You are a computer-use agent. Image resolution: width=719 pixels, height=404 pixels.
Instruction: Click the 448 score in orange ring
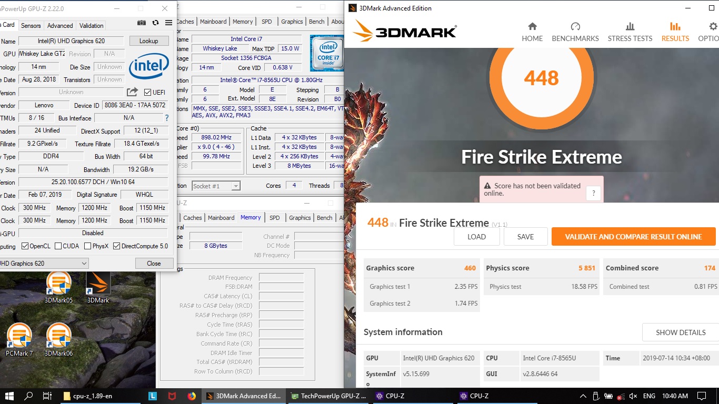(x=541, y=78)
